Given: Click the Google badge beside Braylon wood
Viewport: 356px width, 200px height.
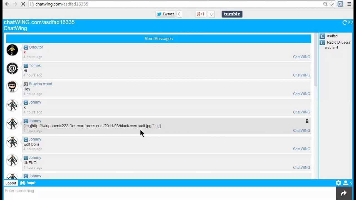Looking at the screenshot, I should point(26,84).
